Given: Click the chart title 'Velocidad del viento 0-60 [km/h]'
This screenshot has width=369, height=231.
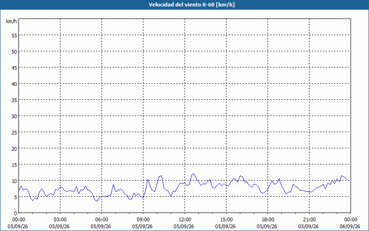Looking at the screenshot, I should pos(192,5).
